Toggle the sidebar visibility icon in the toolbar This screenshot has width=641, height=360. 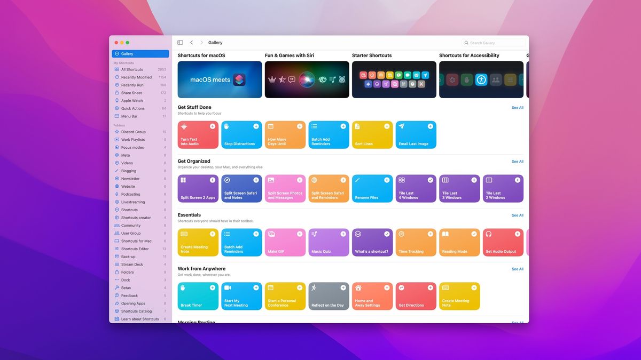(180, 42)
